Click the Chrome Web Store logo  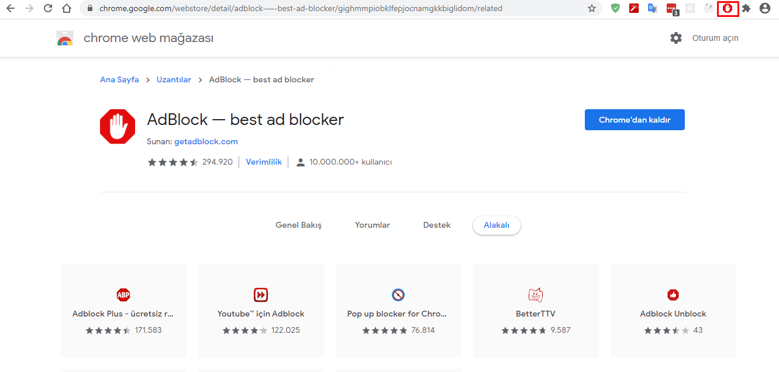point(65,39)
